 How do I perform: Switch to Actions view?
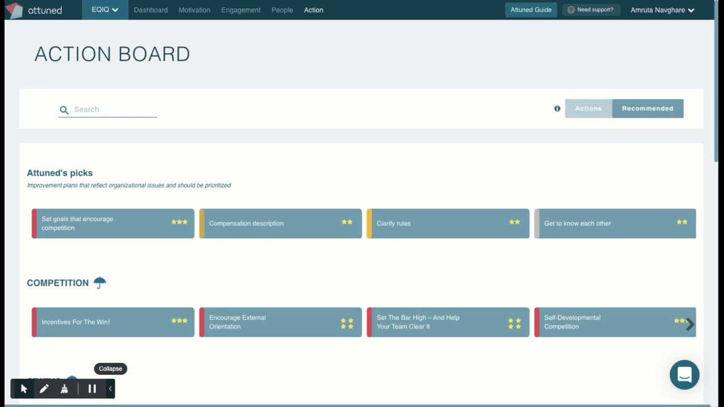point(589,109)
